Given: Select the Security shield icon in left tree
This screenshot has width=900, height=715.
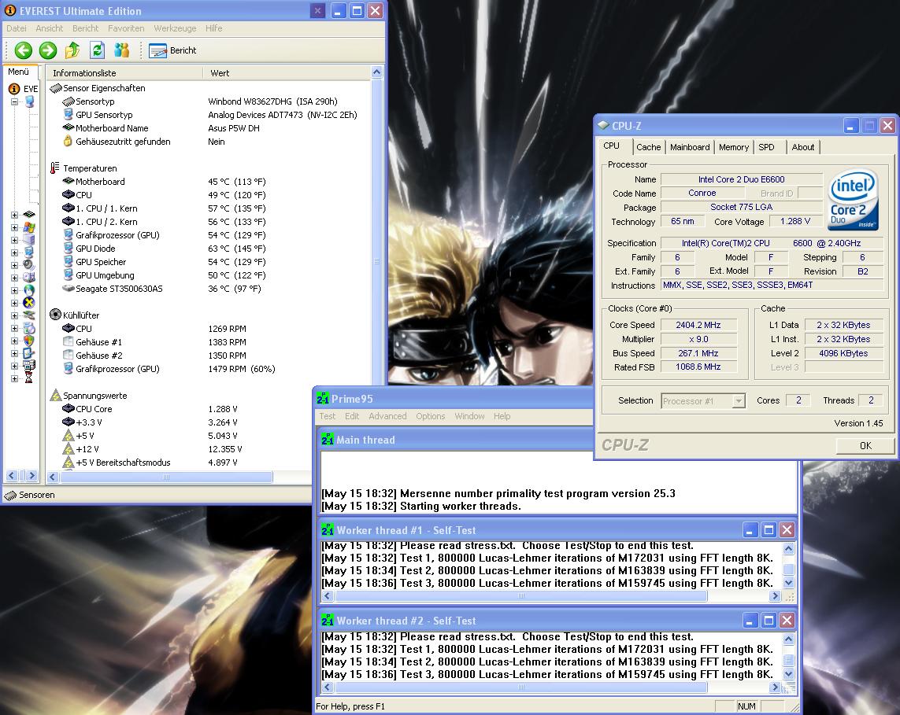Looking at the screenshot, I should click(28, 341).
